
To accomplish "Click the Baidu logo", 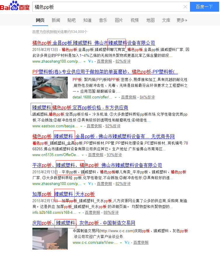I will pyautogui.click(x=15, y=6).
